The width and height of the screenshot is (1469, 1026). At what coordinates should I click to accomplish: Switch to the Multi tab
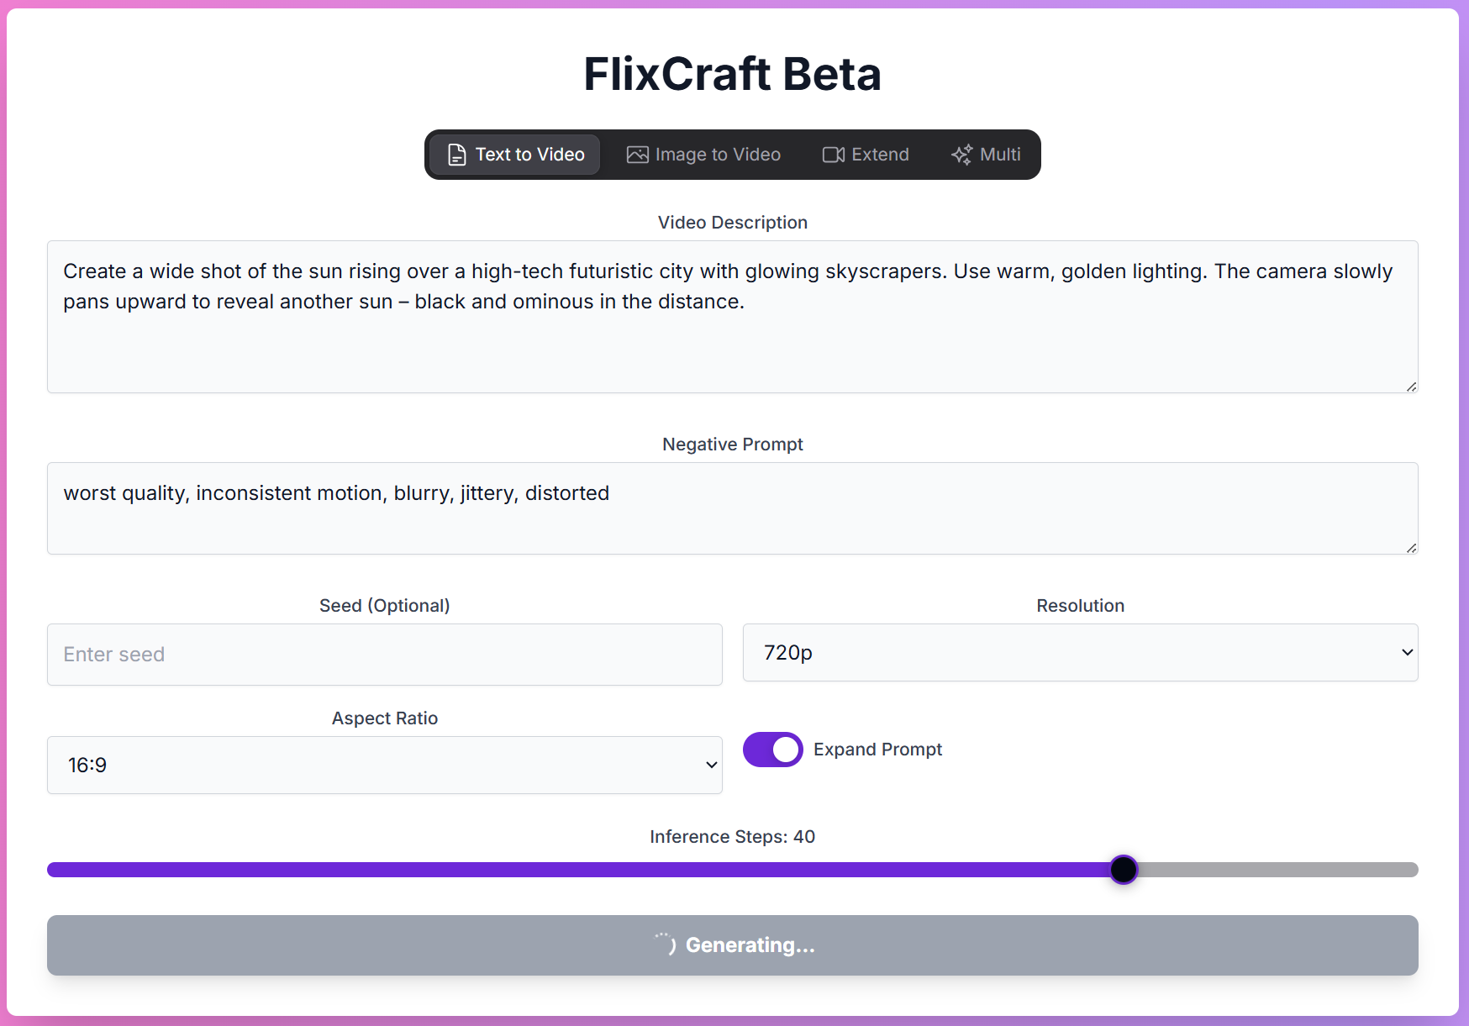coord(986,155)
